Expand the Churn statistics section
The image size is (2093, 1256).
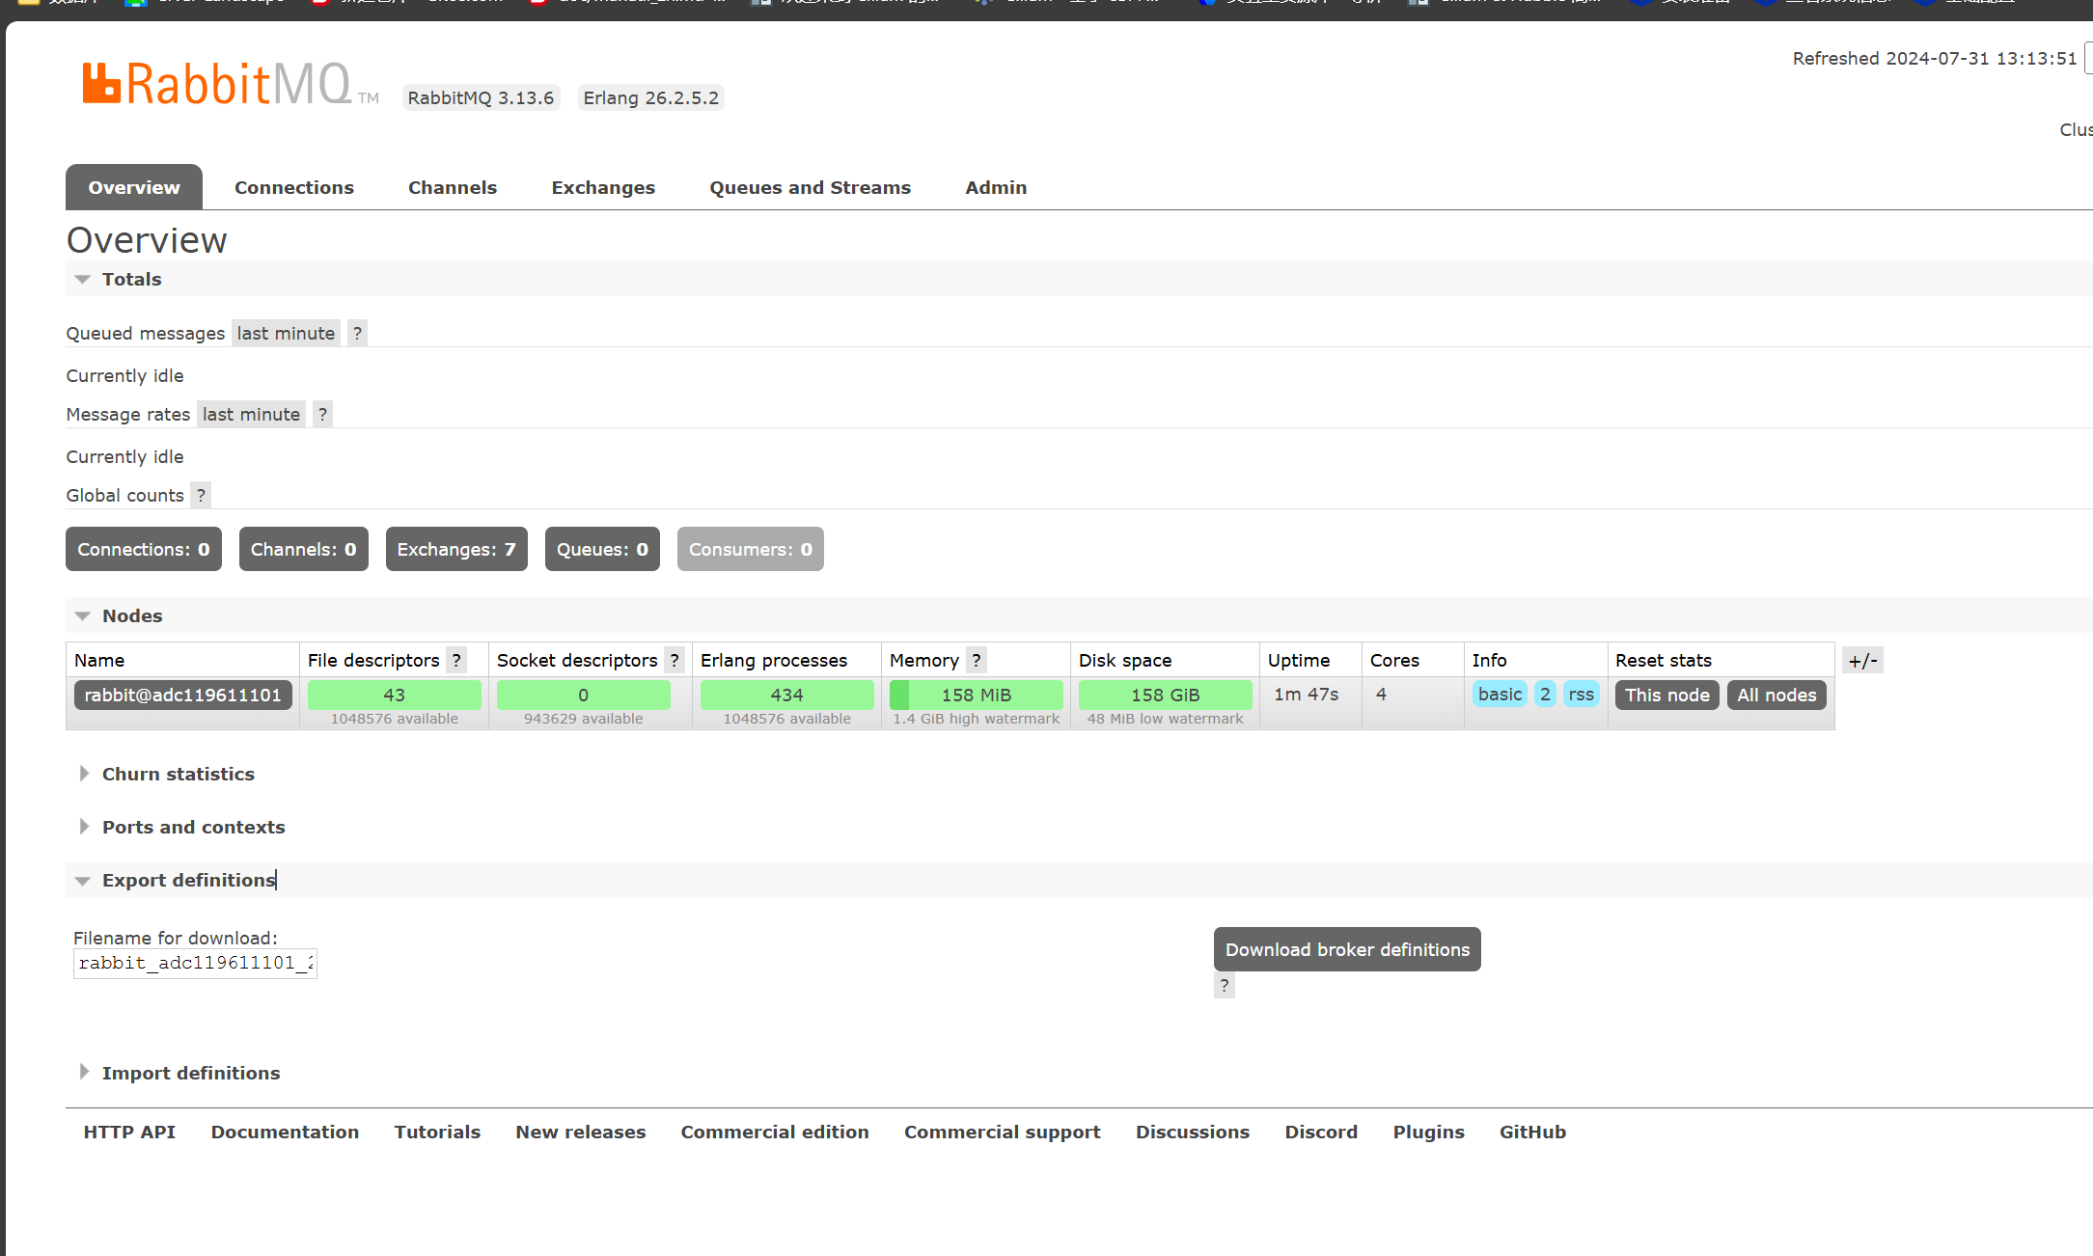178,774
